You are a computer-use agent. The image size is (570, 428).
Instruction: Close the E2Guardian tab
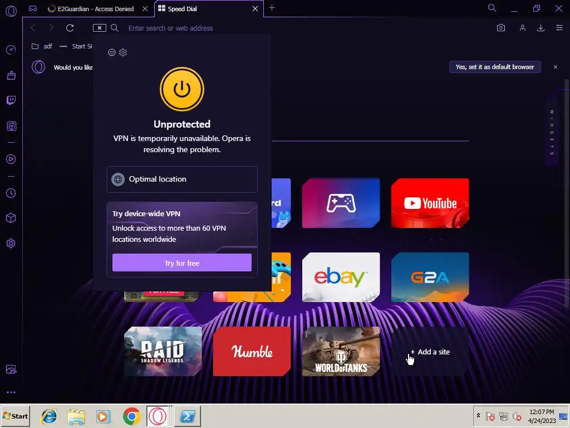145,9
